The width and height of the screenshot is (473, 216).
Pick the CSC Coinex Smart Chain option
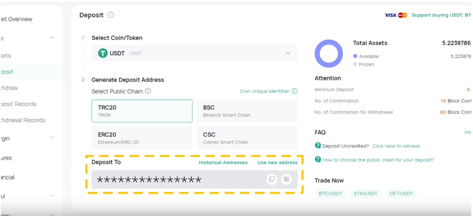point(247,138)
